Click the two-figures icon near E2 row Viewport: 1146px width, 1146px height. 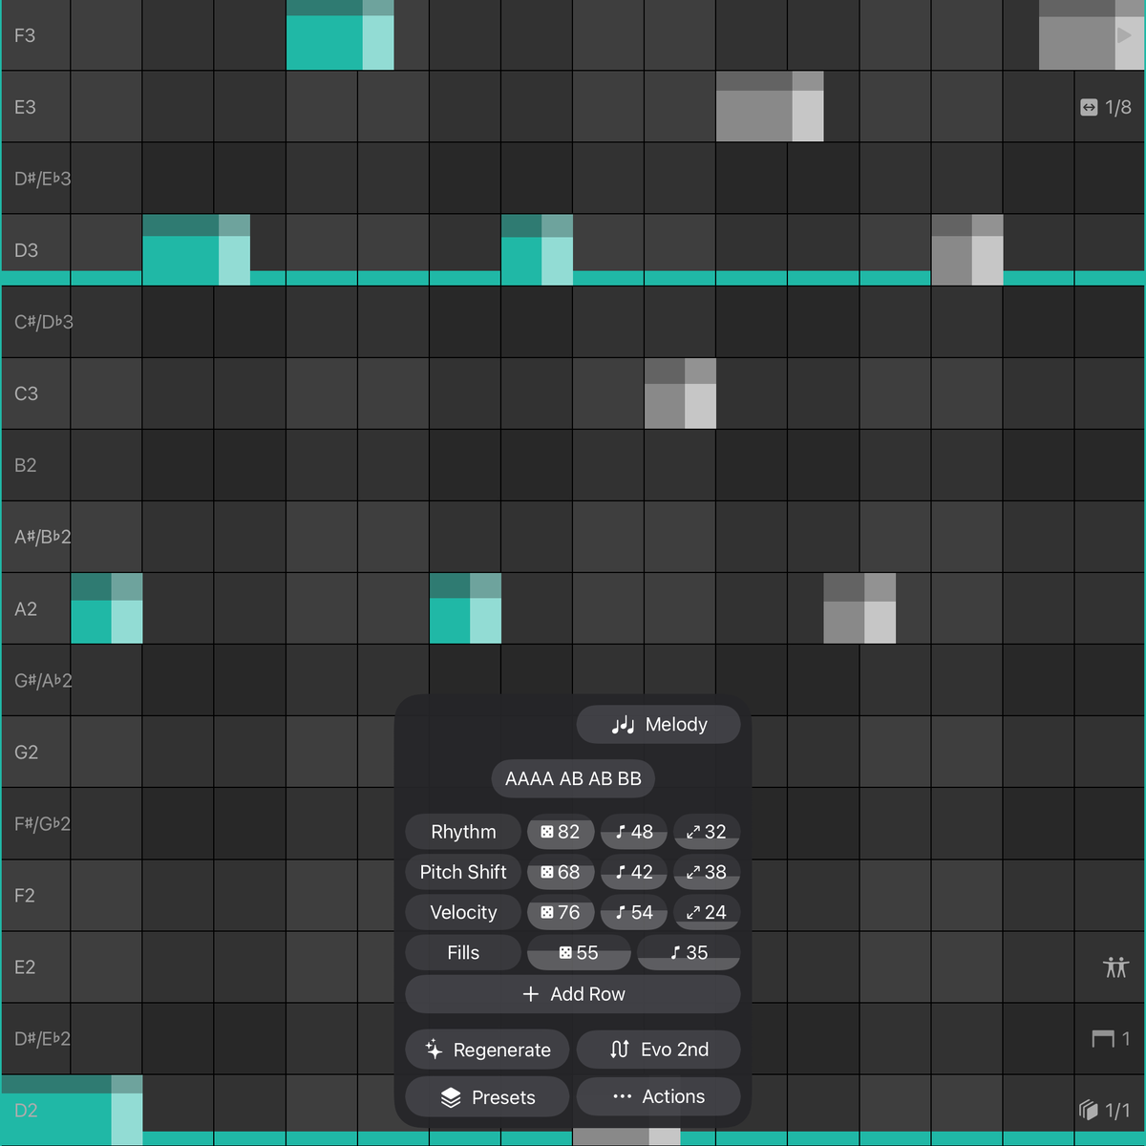pyautogui.click(x=1115, y=967)
